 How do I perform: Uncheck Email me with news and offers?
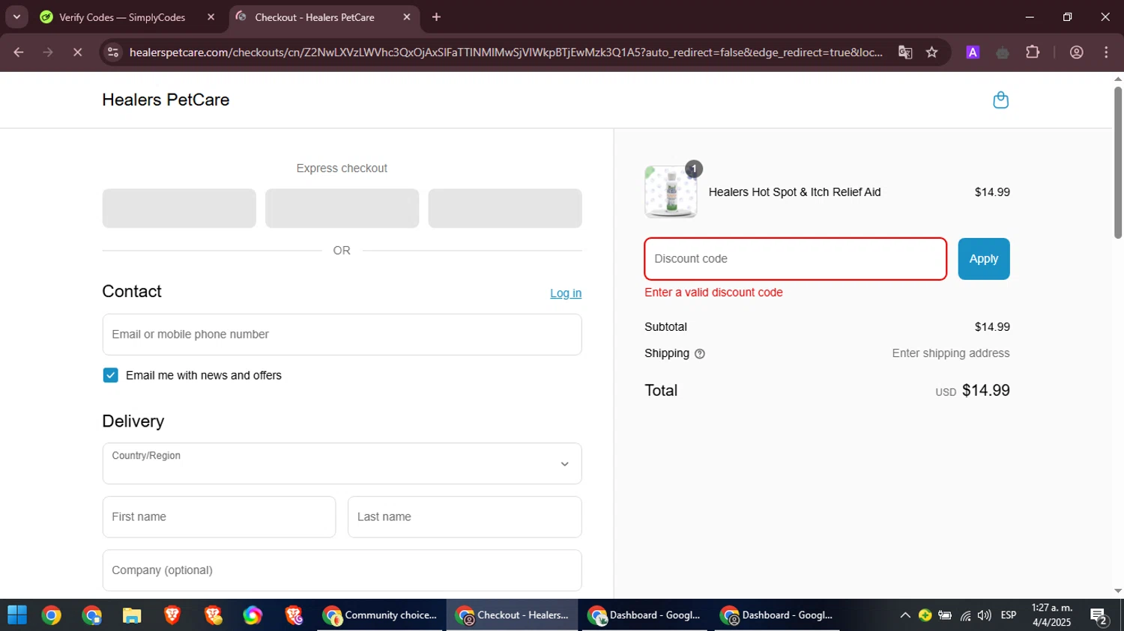(110, 375)
